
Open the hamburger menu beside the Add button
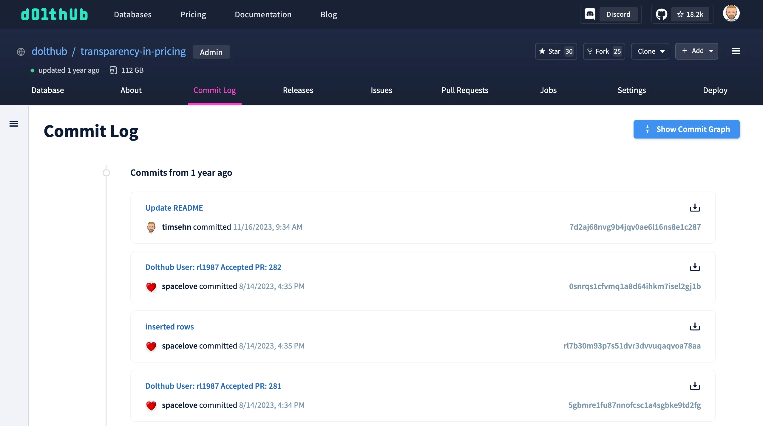click(736, 51)
